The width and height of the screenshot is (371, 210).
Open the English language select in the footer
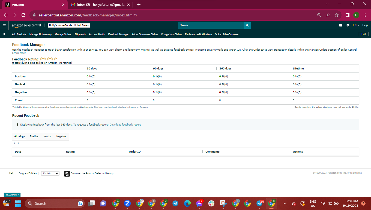50,173
